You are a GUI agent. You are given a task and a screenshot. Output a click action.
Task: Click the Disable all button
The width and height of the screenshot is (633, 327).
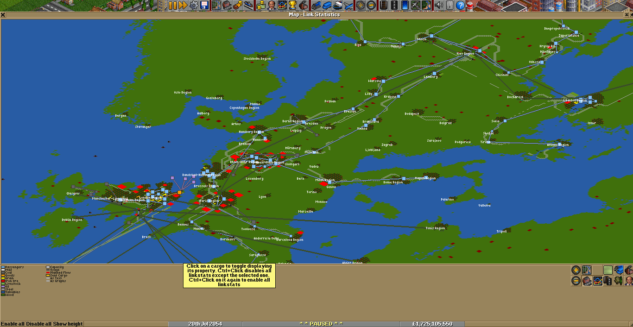pyautogui.click(x=38, y=324)
